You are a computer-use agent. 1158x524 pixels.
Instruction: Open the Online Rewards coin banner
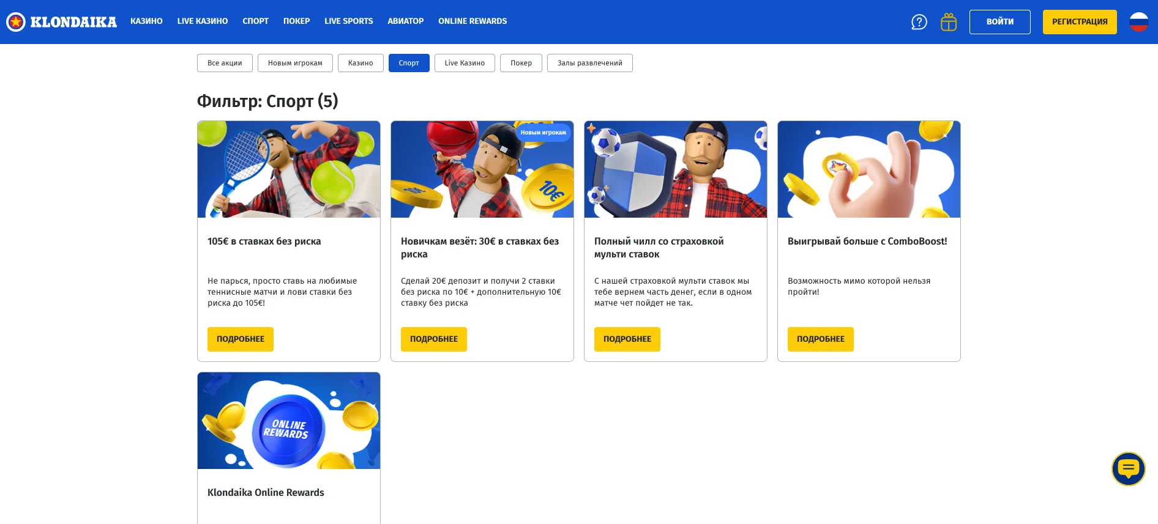click(x=289, y=421)
